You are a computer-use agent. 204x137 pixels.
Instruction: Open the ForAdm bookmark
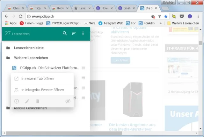click(x=147, y=23)
